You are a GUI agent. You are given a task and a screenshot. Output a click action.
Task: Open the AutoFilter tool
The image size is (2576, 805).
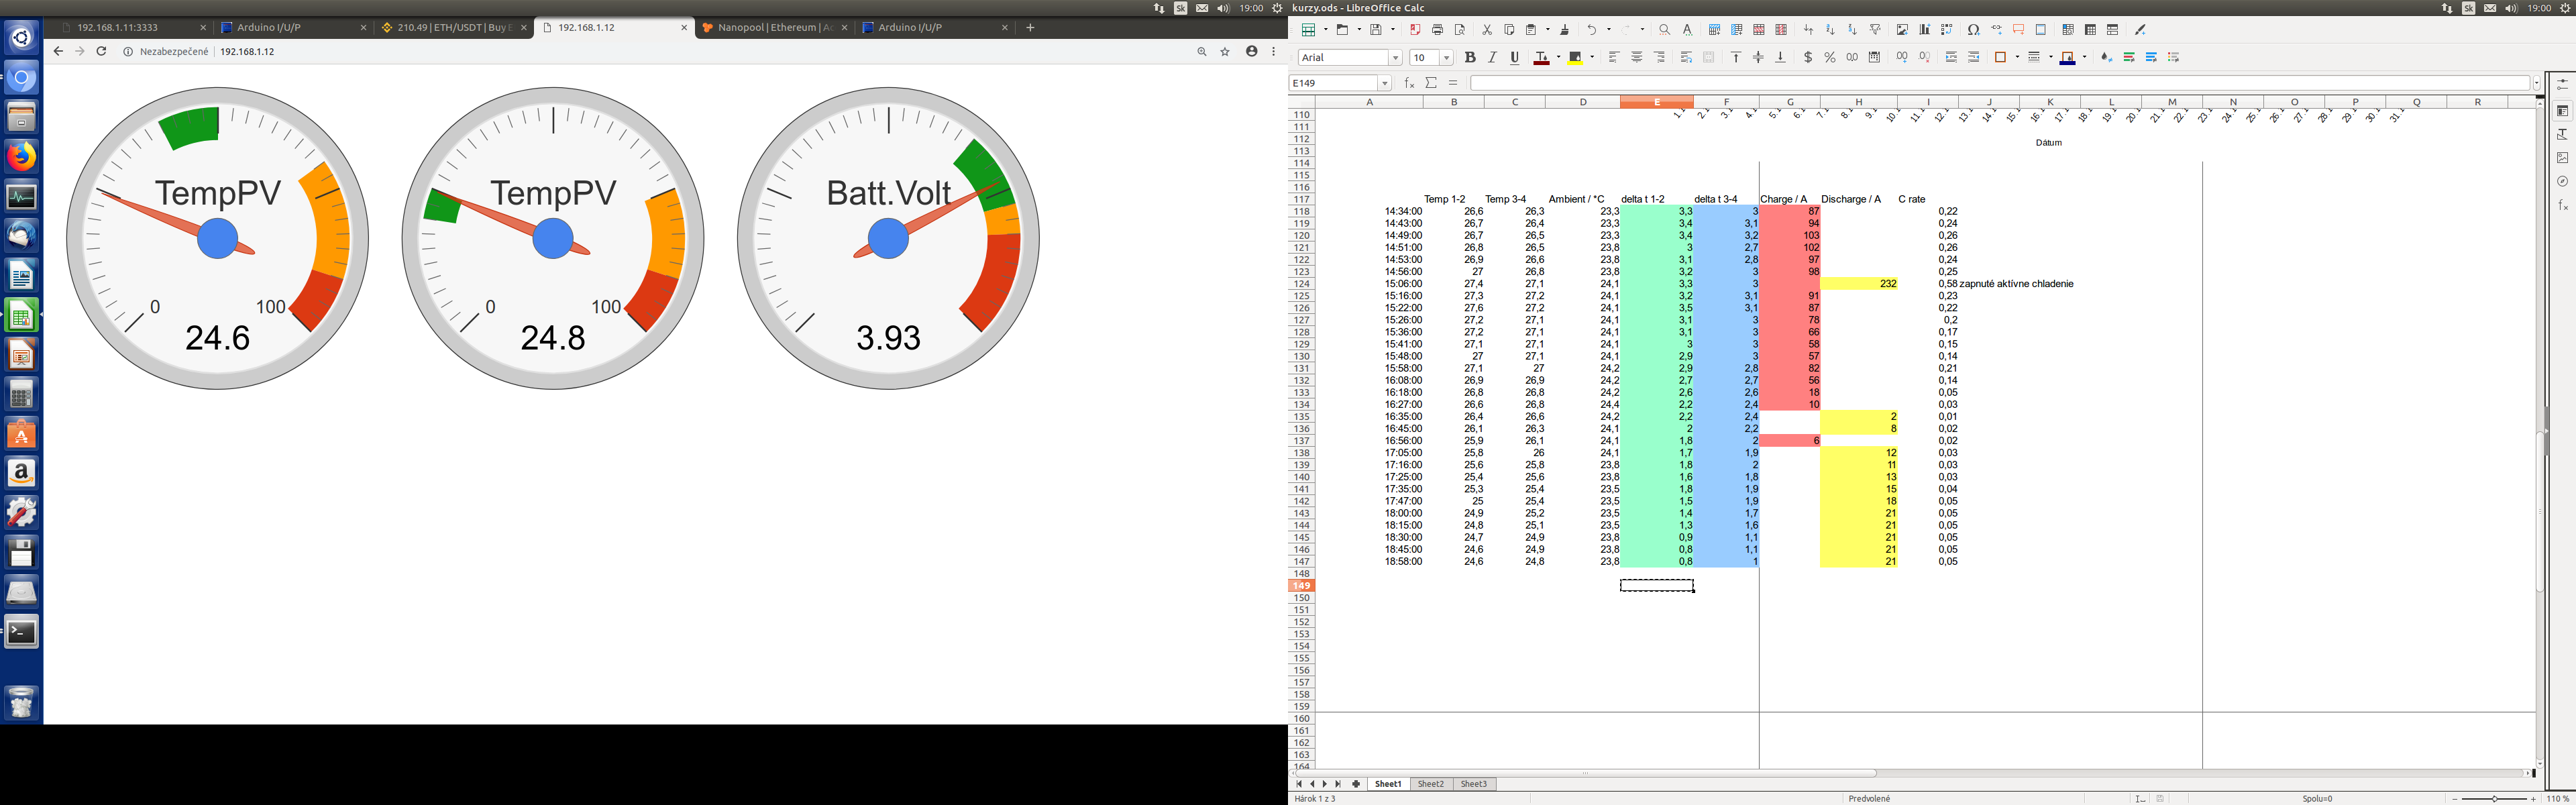1875,30
